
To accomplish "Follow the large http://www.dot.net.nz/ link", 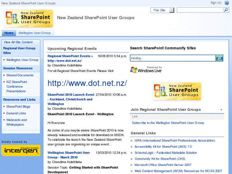I will (87, 83).
